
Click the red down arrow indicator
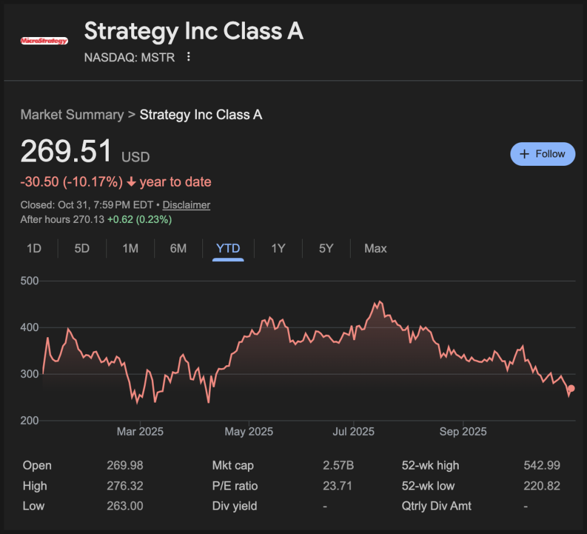131,182
